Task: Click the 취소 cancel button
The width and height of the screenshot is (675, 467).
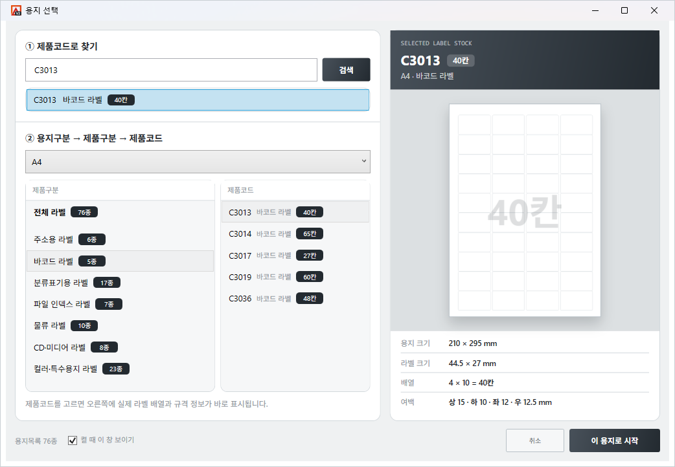Action: click(534, 440)
